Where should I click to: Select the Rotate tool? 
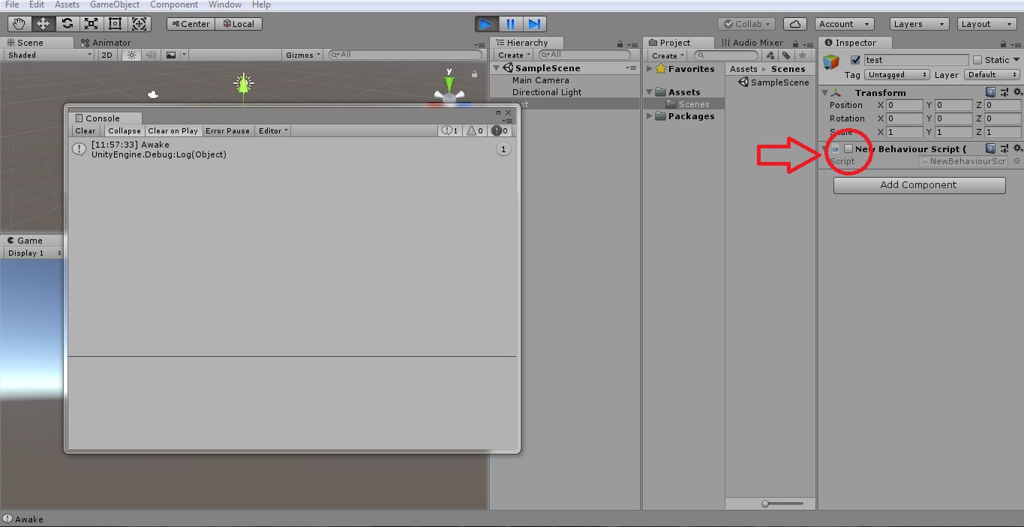point(67,24)
